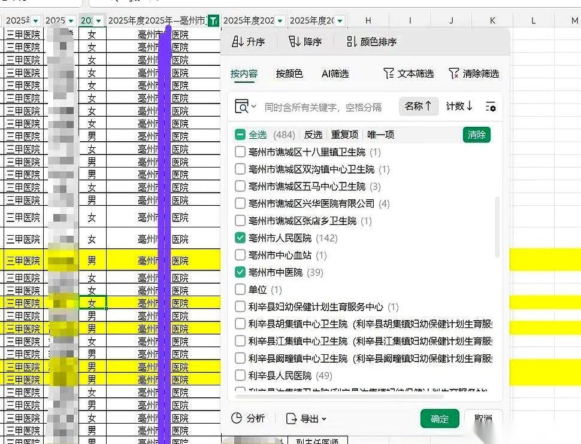Toggle the 全选 checkbox
Image resolution: width=581 pixels, height=444 pixels.
(240, 135)
